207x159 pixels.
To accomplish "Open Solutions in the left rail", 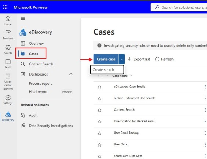I will pos(8,35).
